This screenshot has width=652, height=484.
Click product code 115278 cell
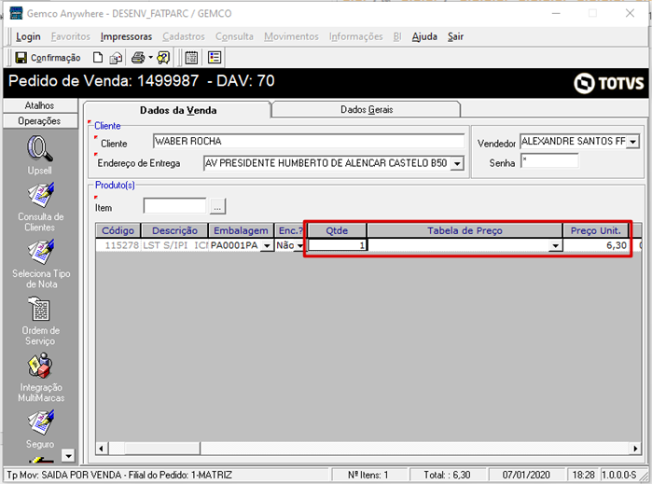pos(118,245)
